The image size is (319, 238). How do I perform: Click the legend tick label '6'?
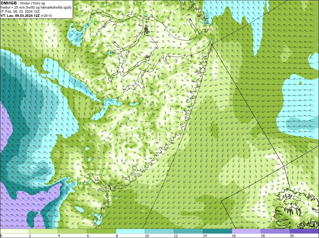[88, 236]
